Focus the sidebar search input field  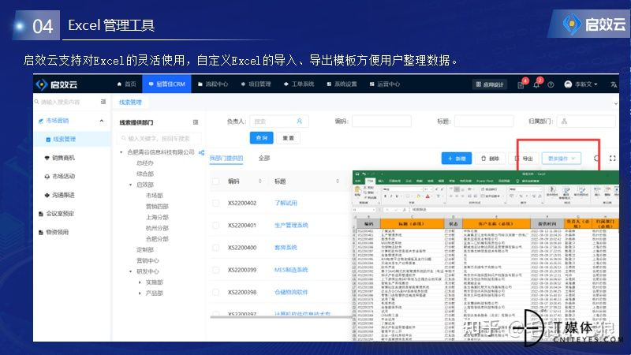[x=65, y=103]
